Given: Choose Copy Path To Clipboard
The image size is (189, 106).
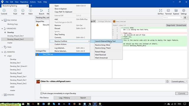Looking at the screenshot, I should (70, 12).
